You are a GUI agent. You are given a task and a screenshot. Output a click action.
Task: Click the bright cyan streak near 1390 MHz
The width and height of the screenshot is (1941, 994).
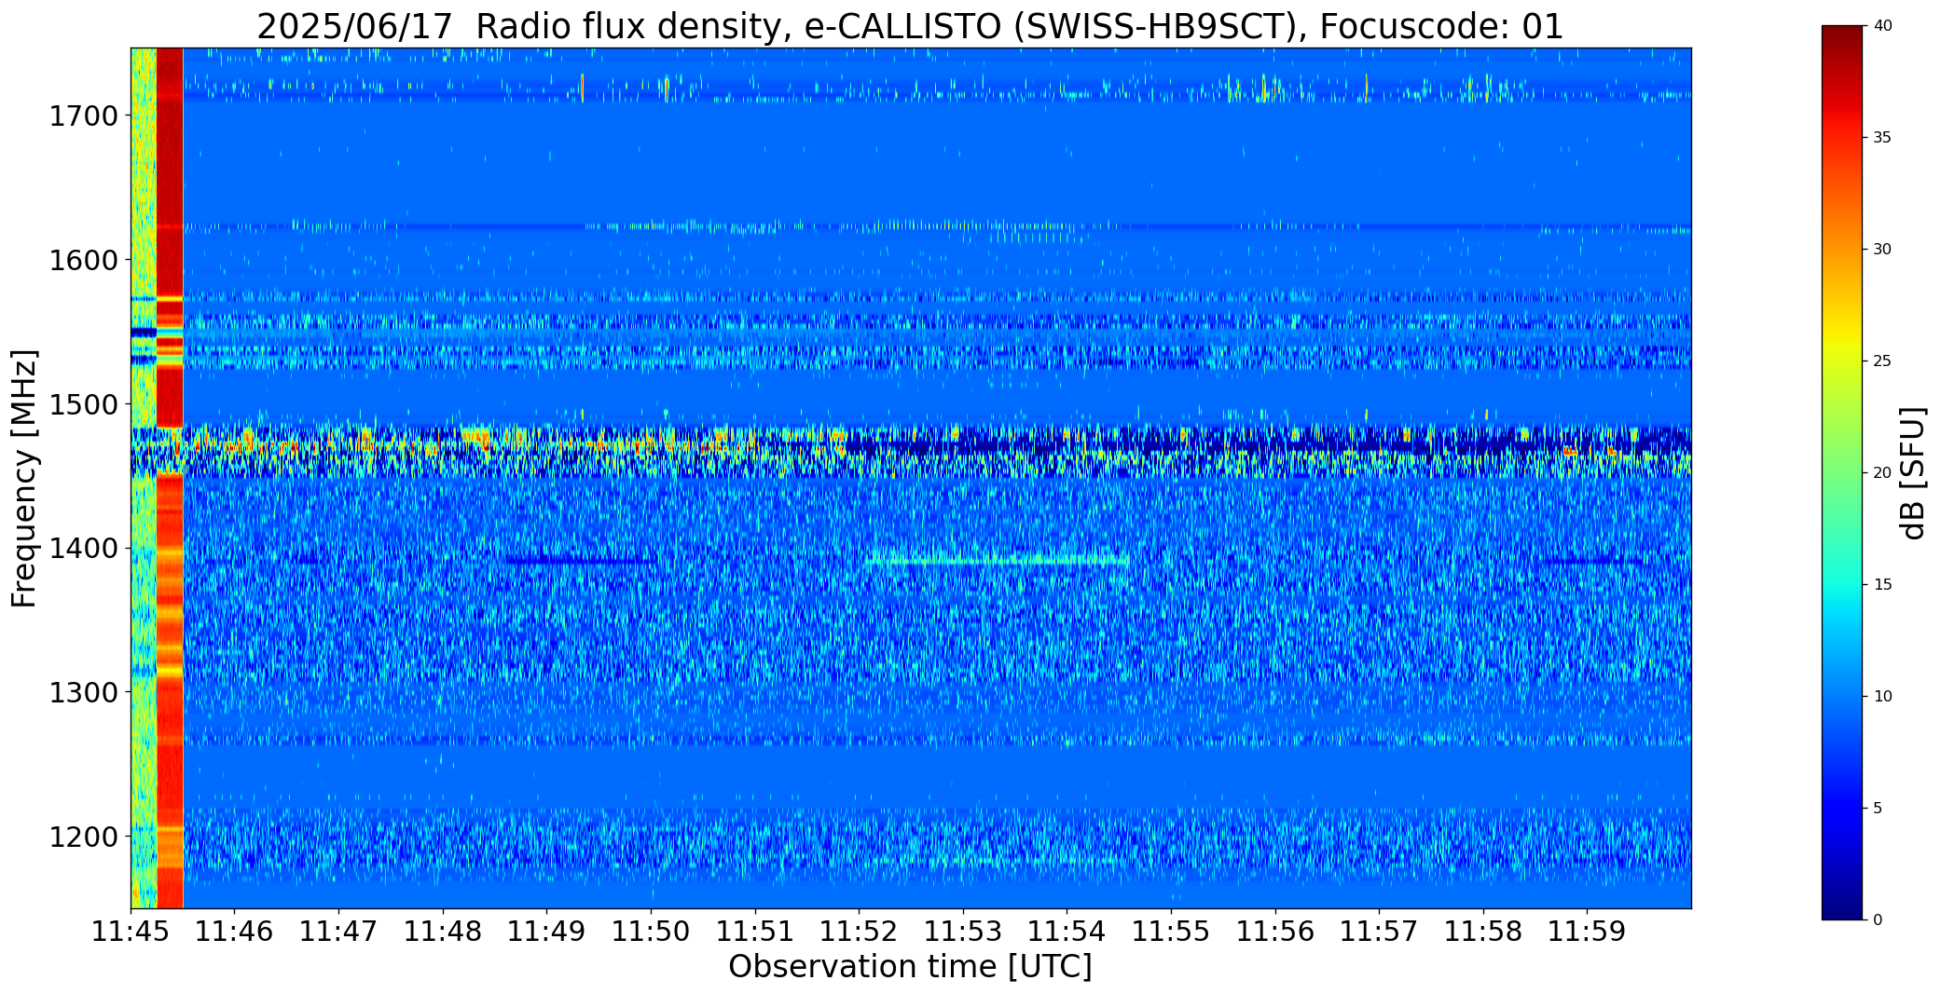click(x=998, y=560)
